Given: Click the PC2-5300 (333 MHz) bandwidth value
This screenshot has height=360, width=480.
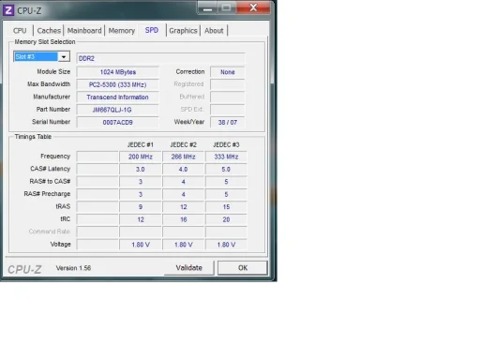Looking at the screenshot, I should pyautogui.click(x=118, y=84).
